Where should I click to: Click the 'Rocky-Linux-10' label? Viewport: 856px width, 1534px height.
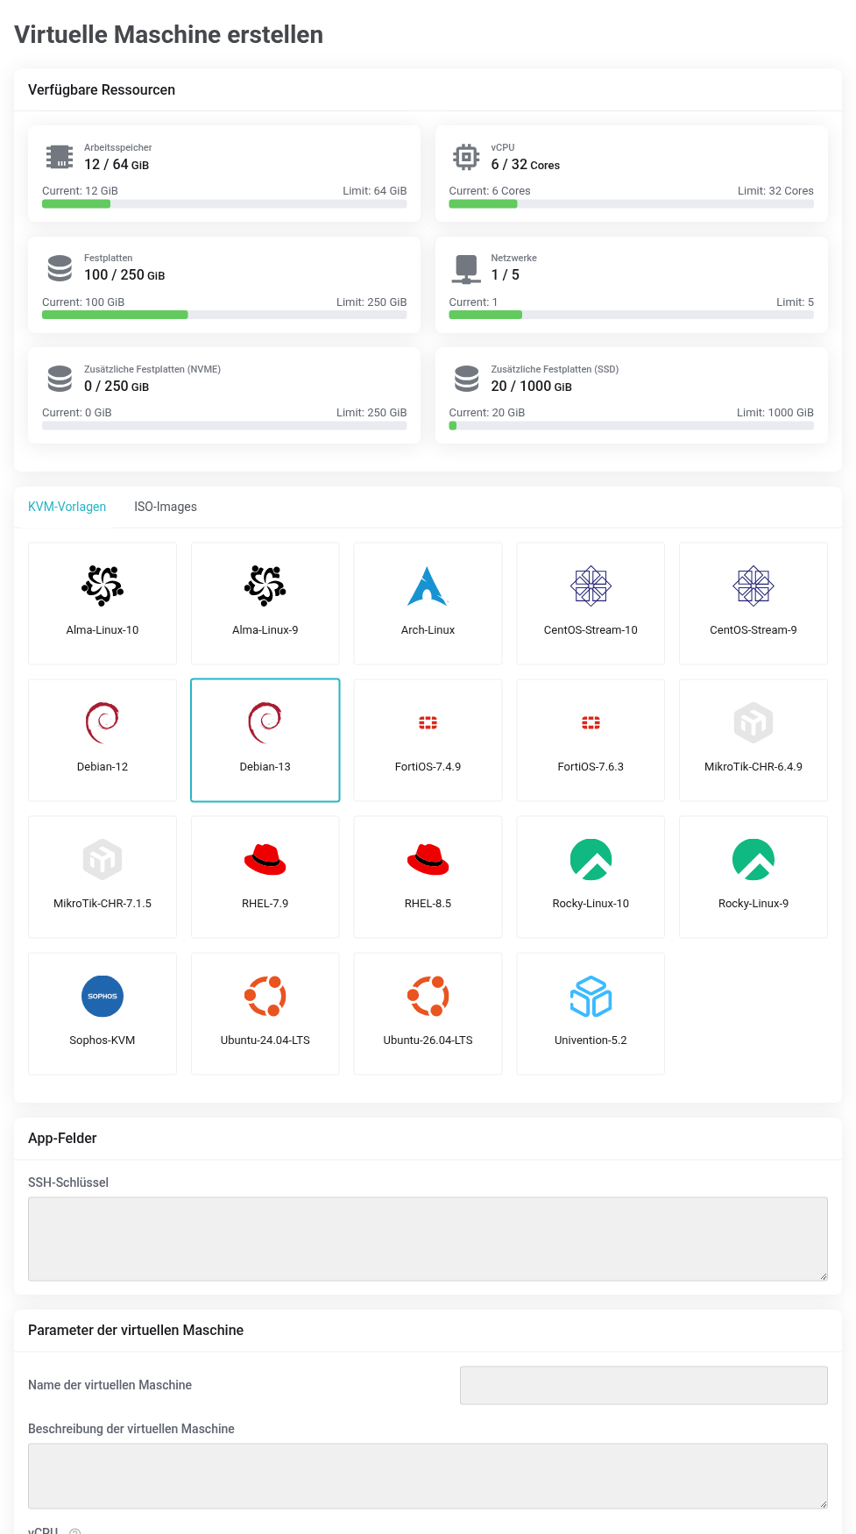591,904
